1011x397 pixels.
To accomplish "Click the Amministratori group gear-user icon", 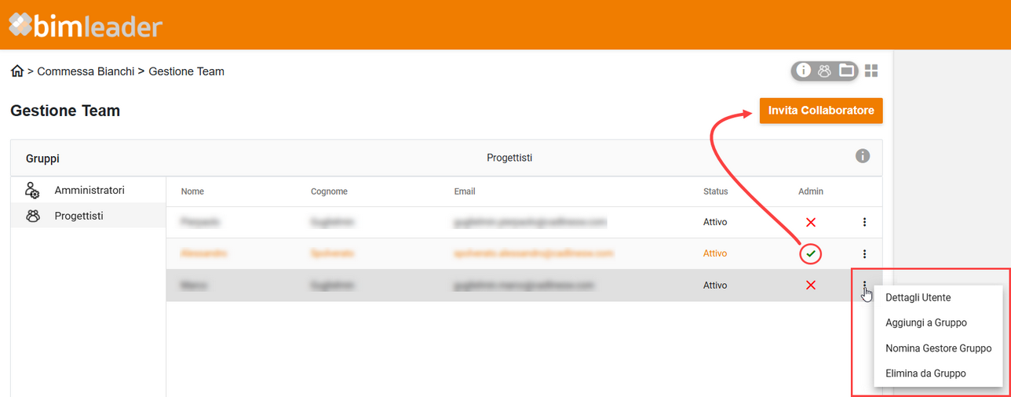I will (32, 191).
